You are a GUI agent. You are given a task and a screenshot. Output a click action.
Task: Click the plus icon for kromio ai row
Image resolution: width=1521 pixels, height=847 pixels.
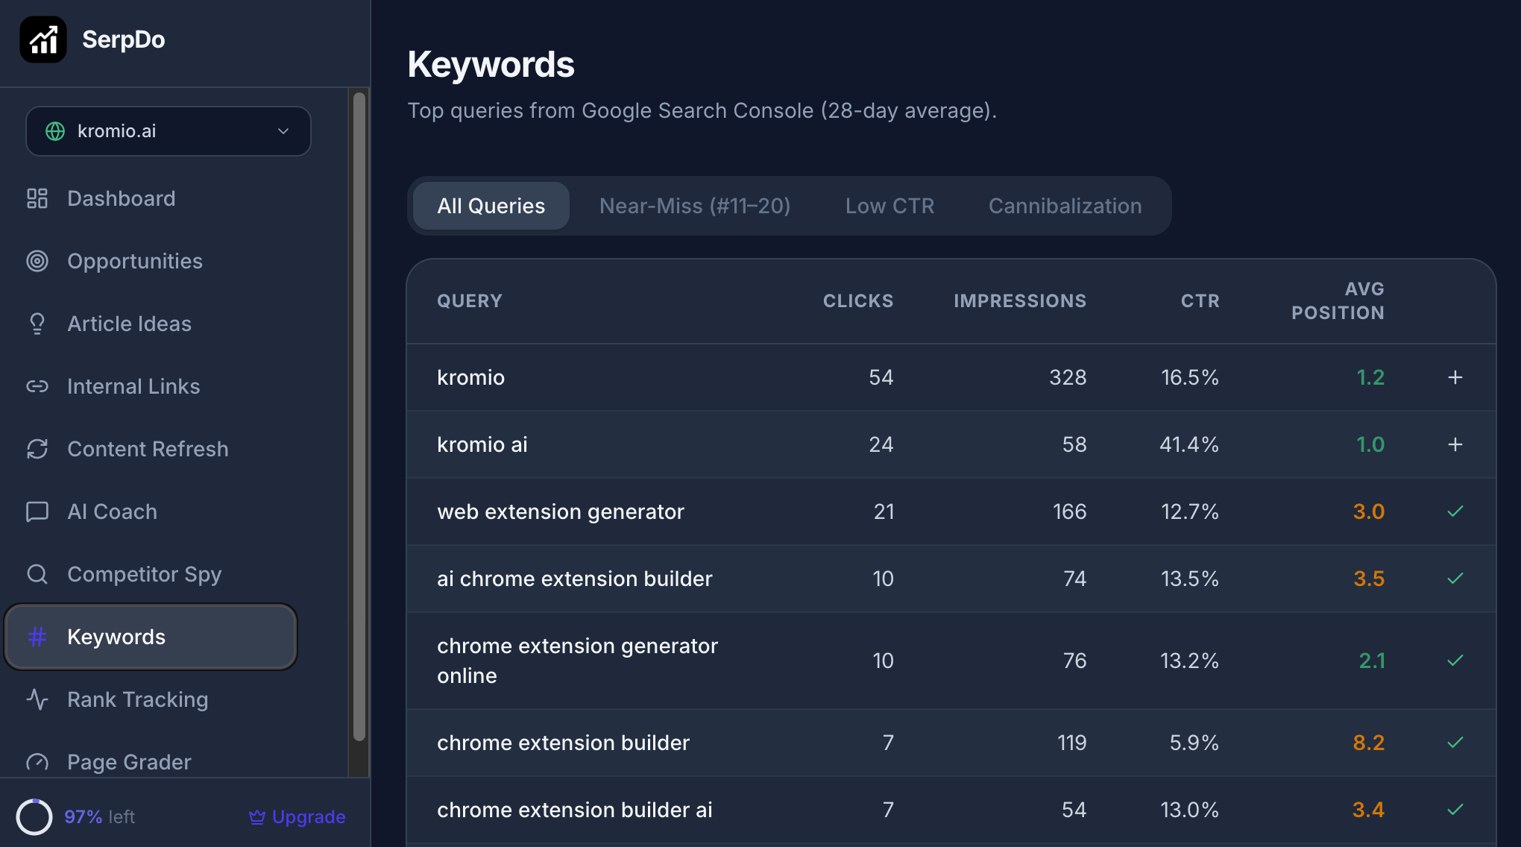pyautogui.click(x=1455, y=444)
